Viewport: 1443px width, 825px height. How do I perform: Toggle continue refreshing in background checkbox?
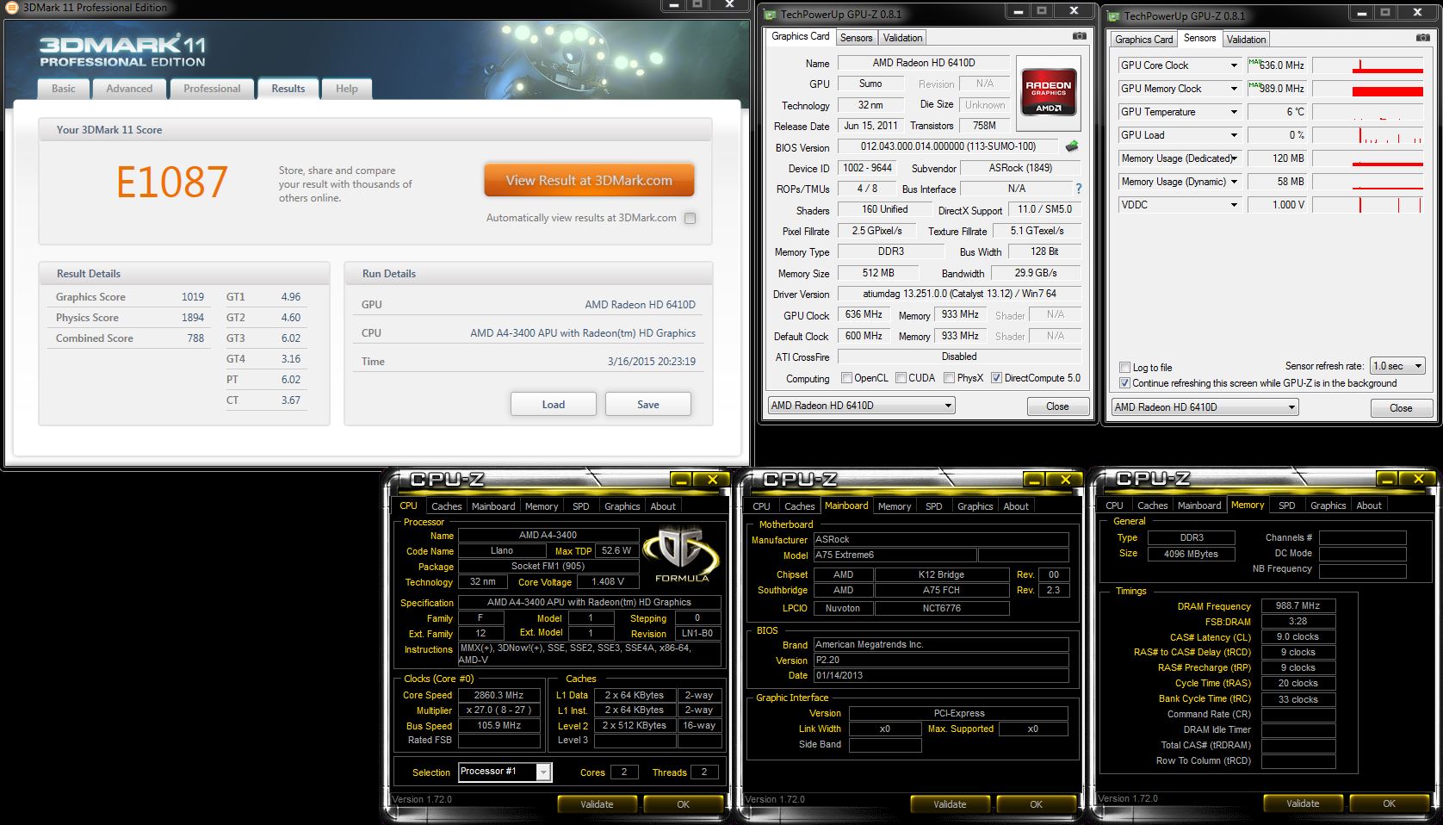coord(1124,383)
